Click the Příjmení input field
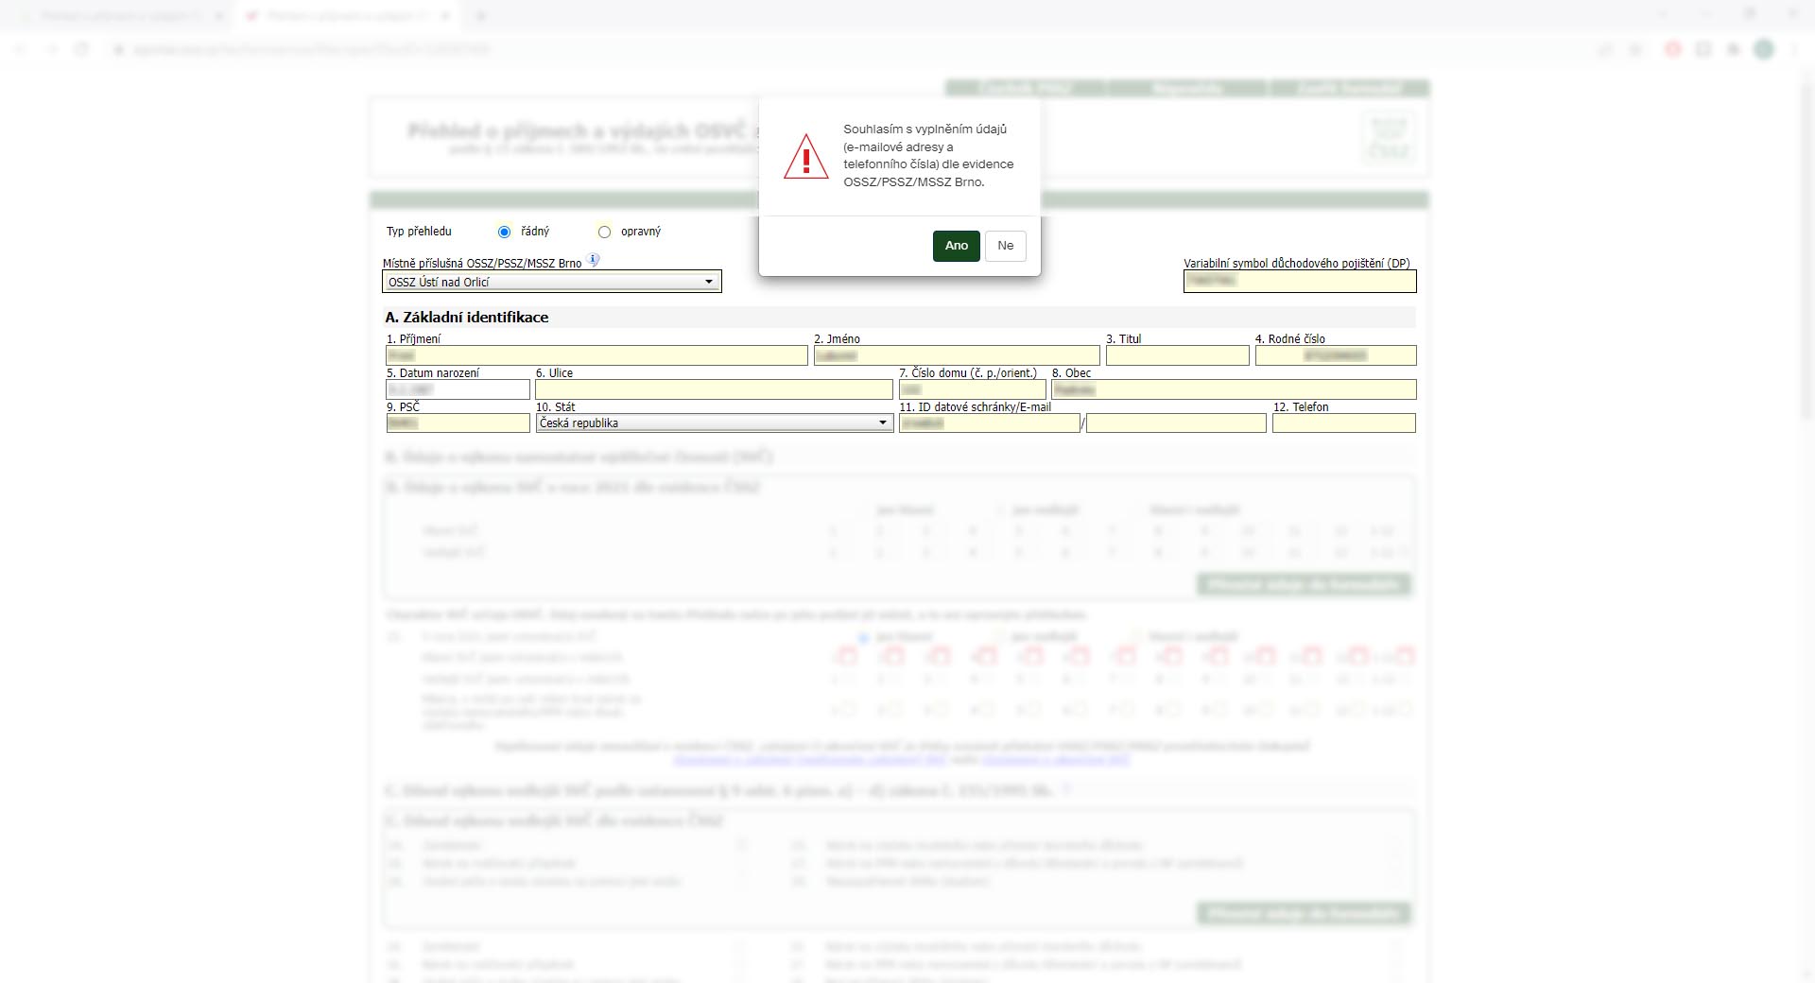 point(596,355)
